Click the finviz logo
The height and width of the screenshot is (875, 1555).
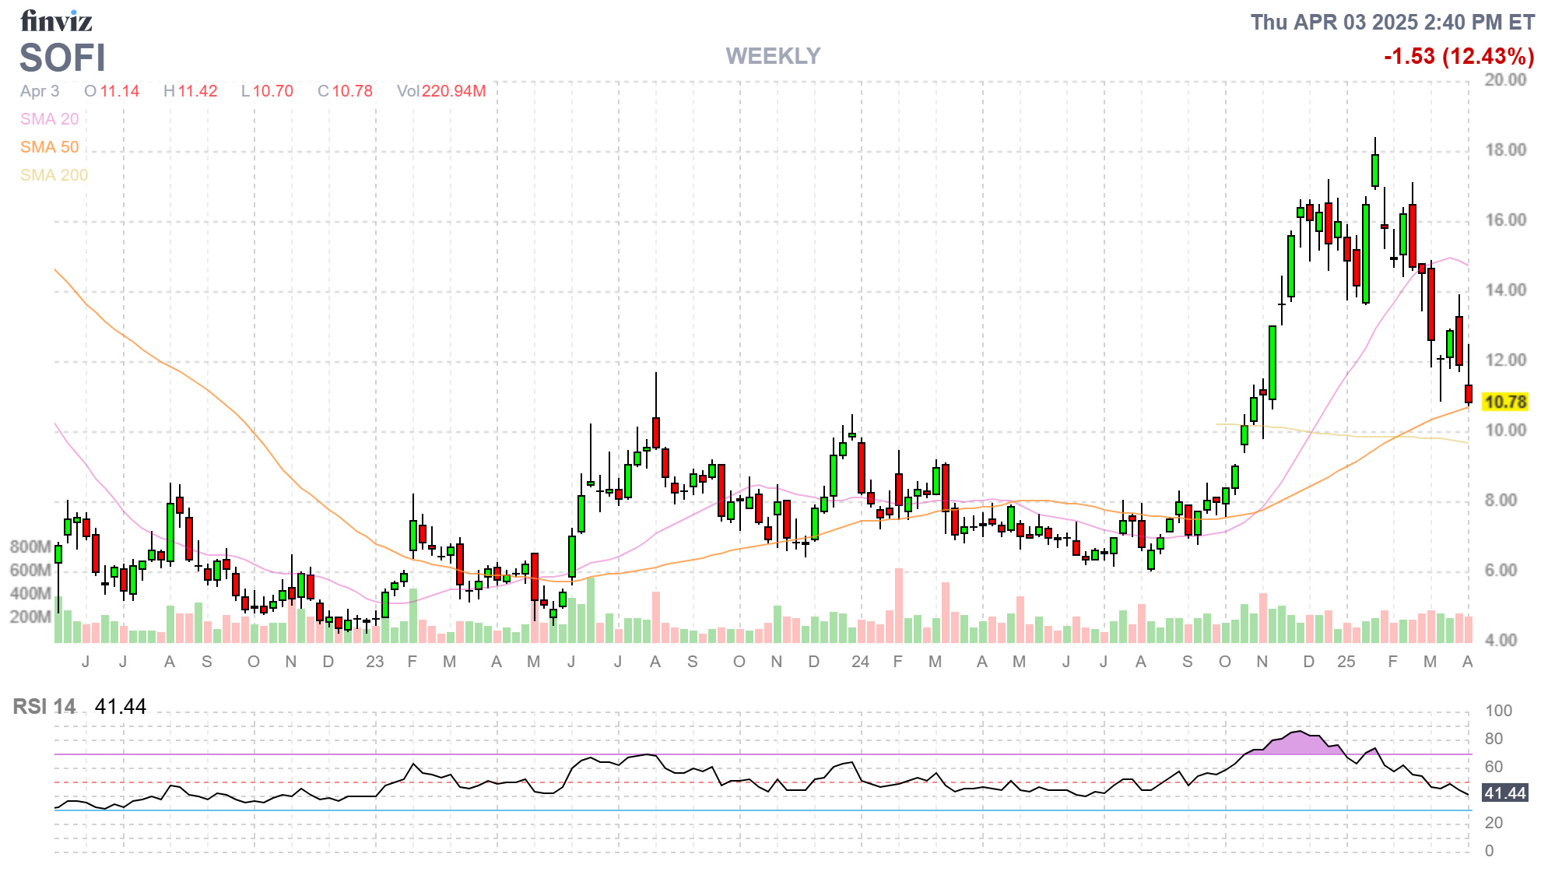(56, 21)
